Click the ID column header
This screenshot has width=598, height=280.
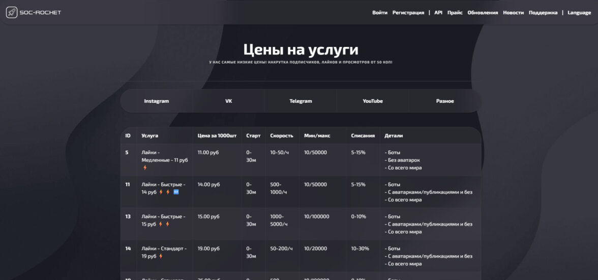point(128,135)
